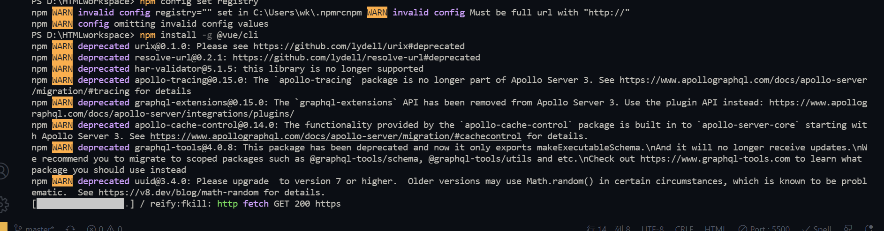Open the apollographql cachecontrol migration link
Viewport: 884px width, 231px height.
pos(335,136)
